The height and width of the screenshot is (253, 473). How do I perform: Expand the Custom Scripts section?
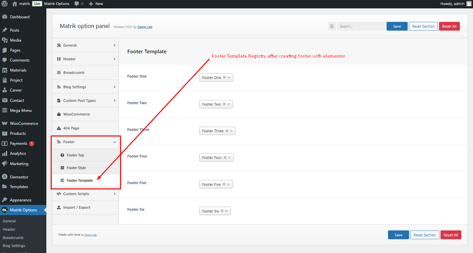85,194
